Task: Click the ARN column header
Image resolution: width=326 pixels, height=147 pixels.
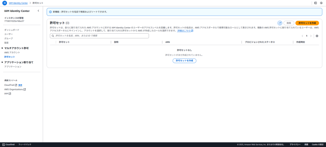Action: coord(167,42)
